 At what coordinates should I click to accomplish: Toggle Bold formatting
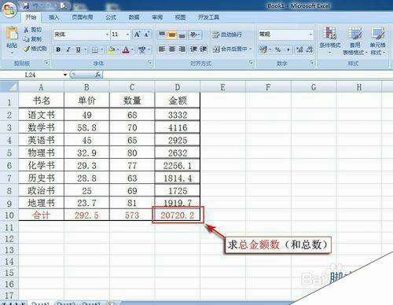[x=58, y=50]
